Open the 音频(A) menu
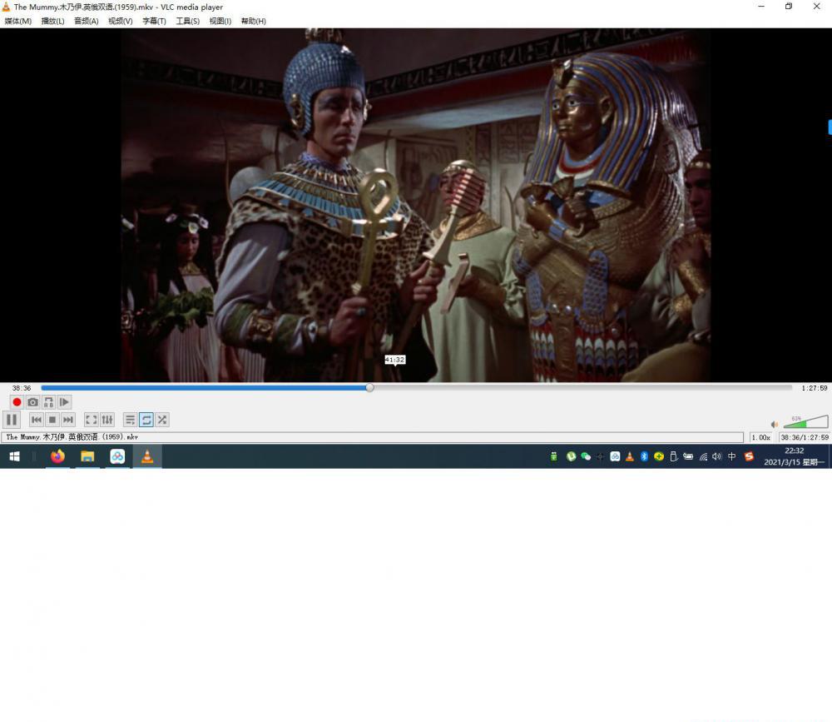 [x=86, y=22]
